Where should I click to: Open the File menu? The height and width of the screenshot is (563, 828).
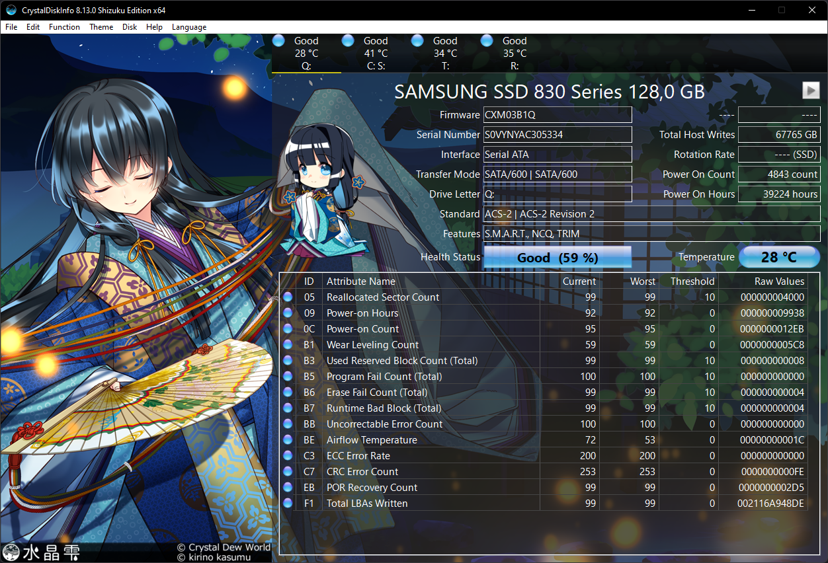click(11, 27)
